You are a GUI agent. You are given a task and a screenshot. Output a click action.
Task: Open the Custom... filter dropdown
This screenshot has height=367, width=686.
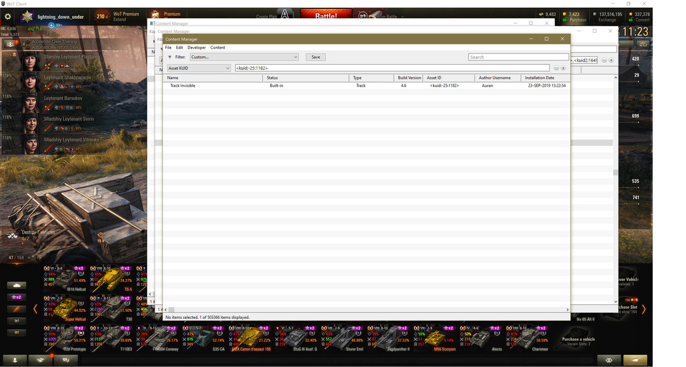[244, 57]
